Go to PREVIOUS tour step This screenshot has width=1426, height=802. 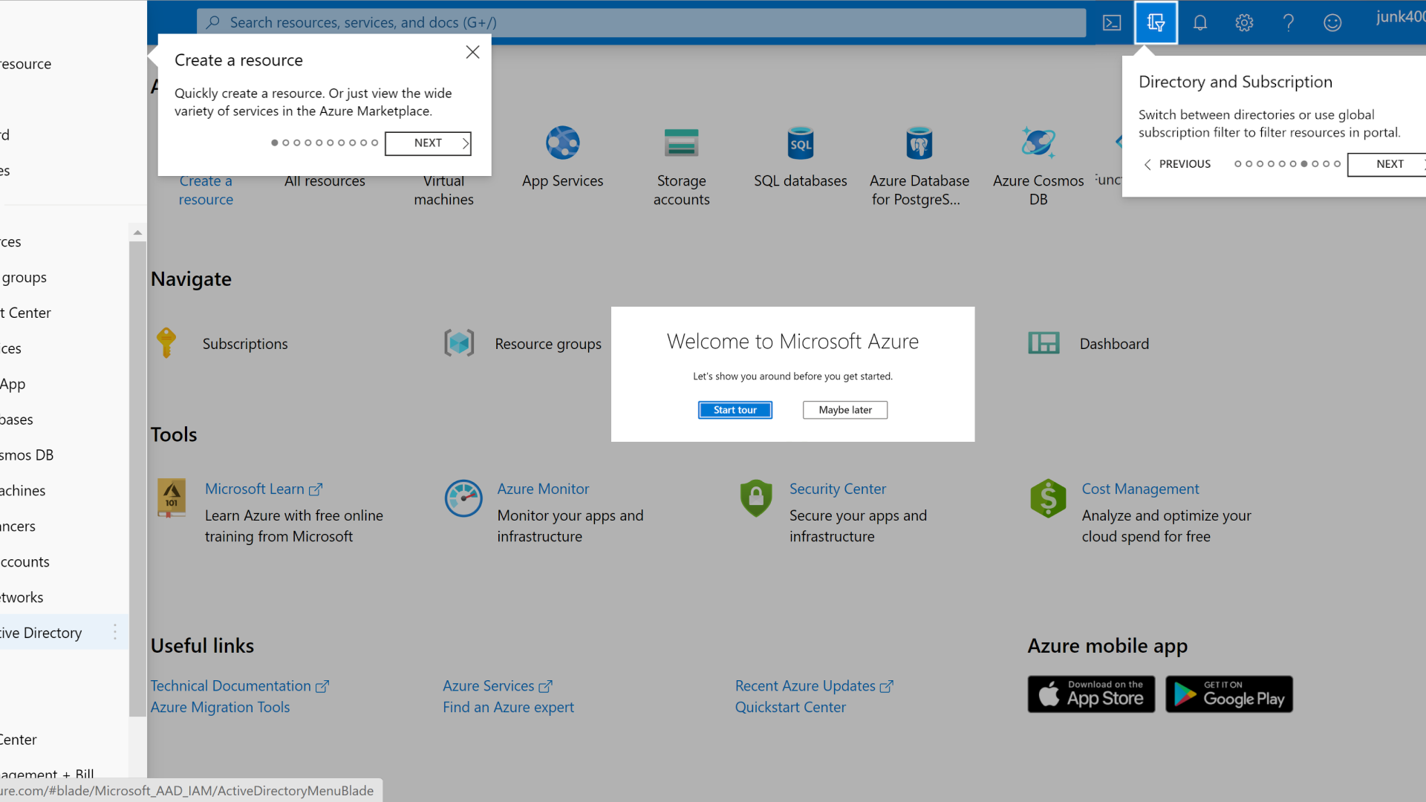[x=1178, y=164]
